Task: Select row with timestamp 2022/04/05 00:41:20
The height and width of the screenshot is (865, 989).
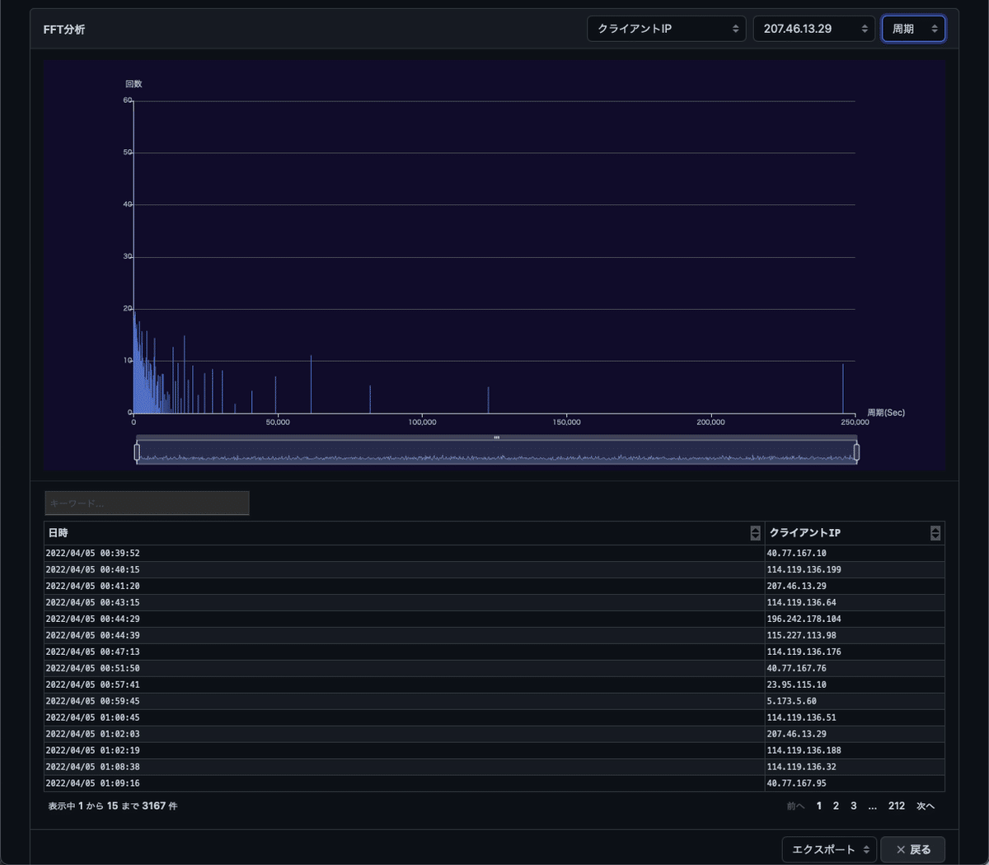Action: pyautogui.click(x=494, y=587)
